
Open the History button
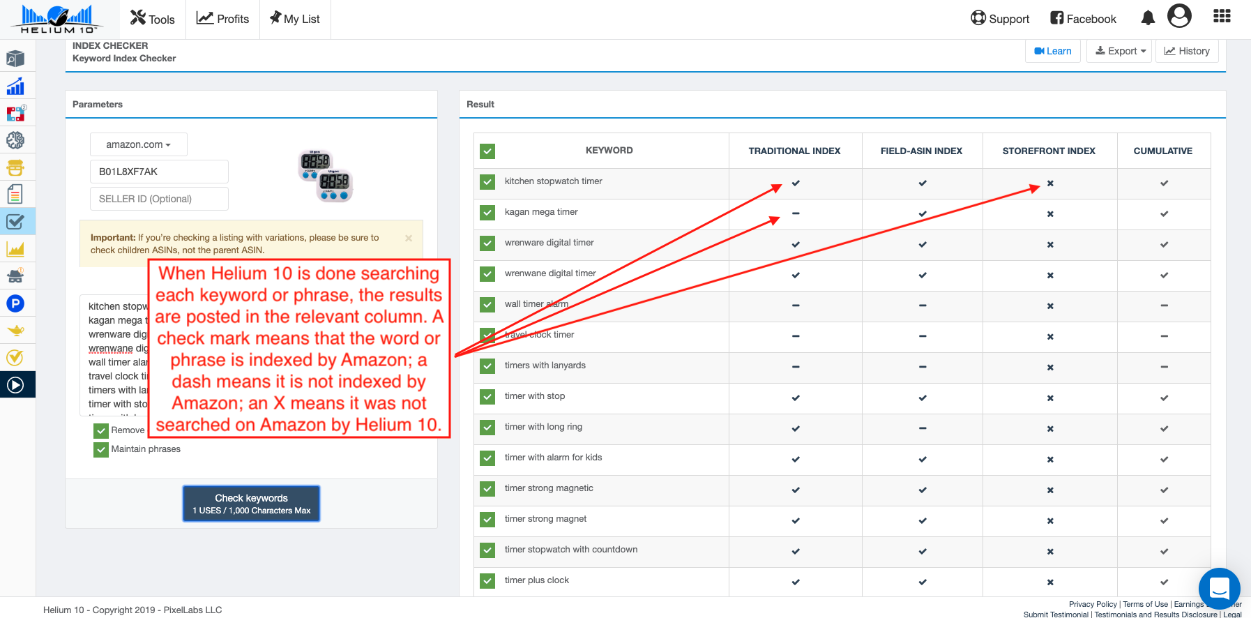click(1187, 51)
